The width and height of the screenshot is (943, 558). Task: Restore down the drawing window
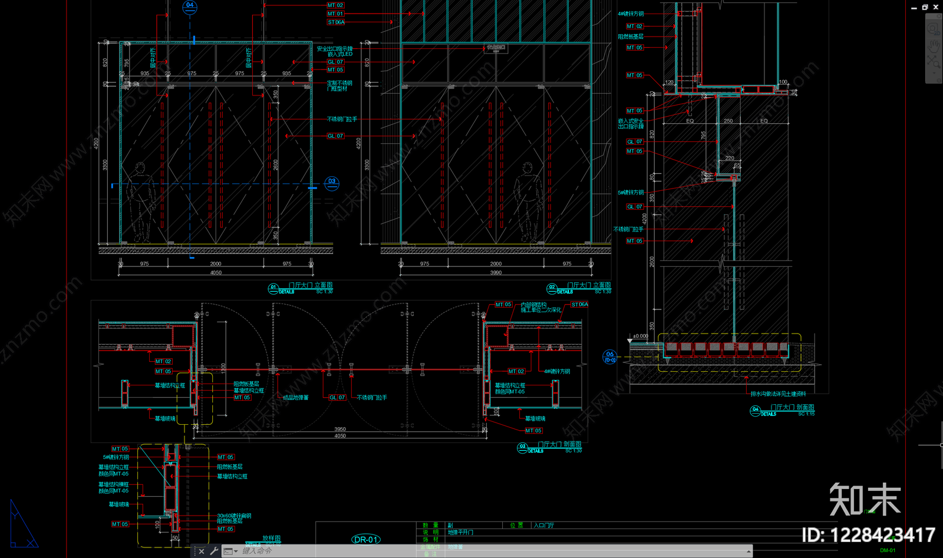click(x=925, y=7)
